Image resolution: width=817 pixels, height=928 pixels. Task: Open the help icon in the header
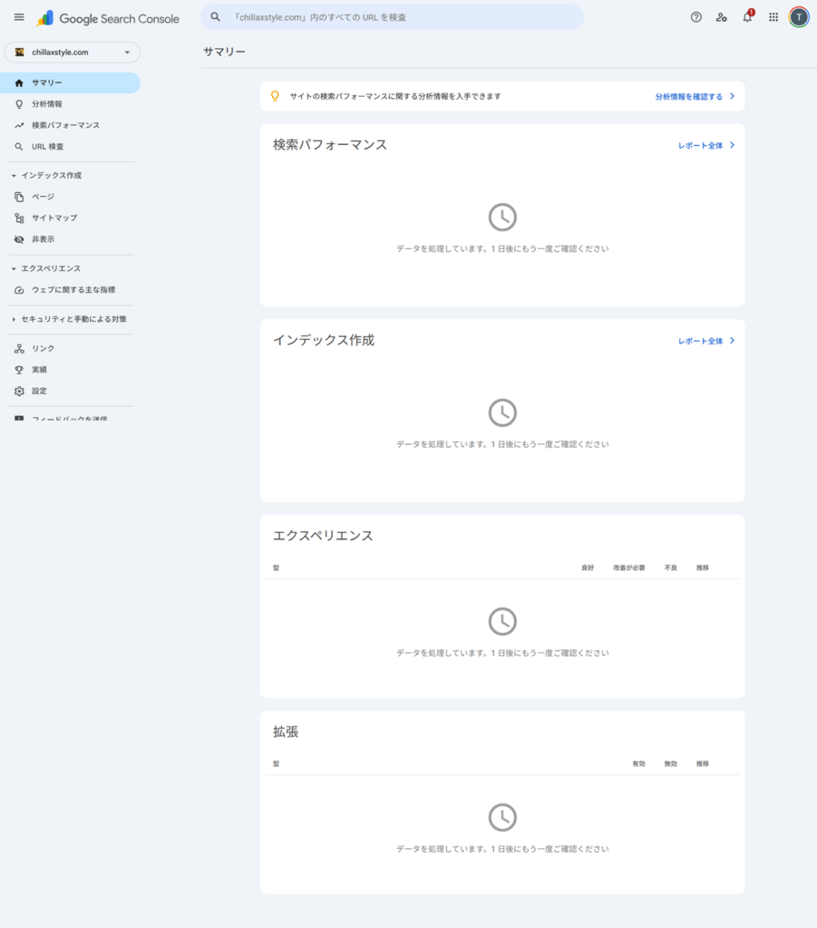(x=695, y=16)
